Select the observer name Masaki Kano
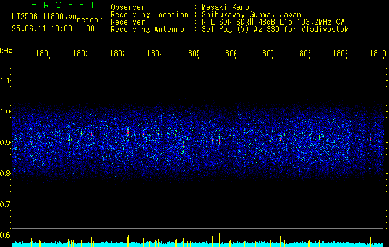Viewport: 389px width, 247px height. 225,7
